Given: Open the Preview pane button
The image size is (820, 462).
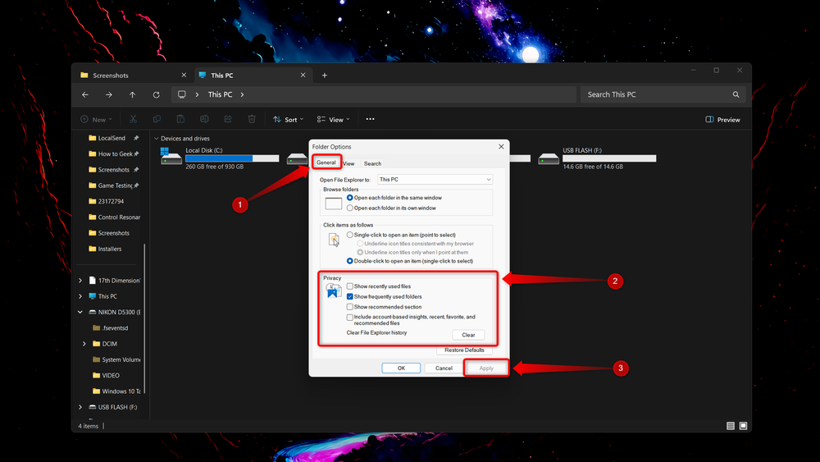Looking at the screenshot, I should pos(722,120).
